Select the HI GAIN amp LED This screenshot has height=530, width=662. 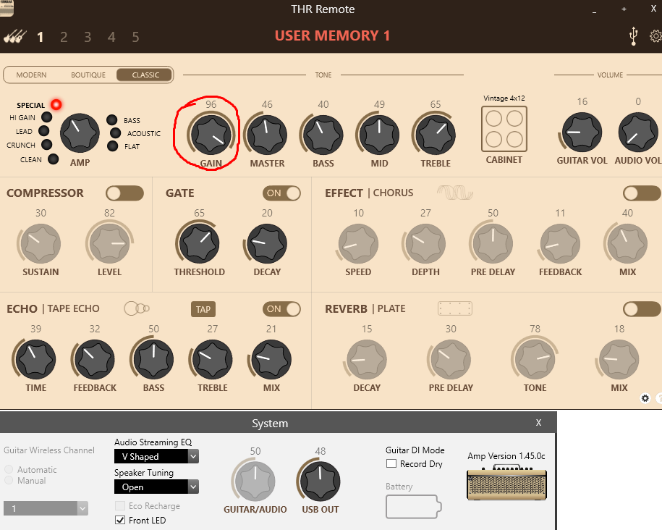(47, 117)
